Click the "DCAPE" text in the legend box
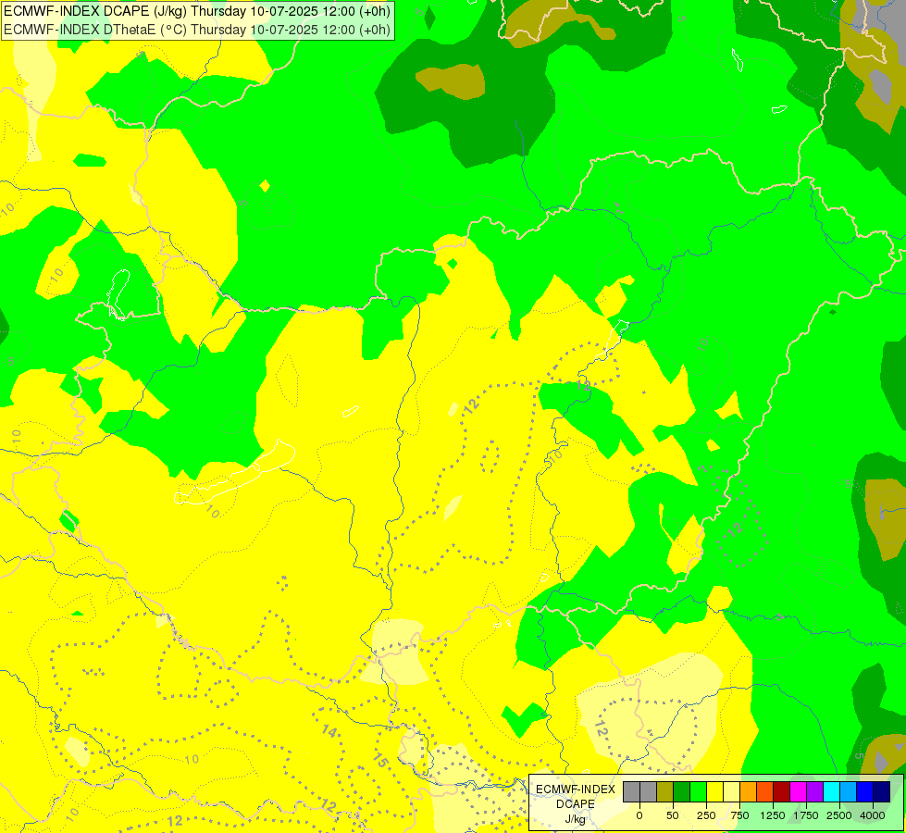Screen dimensions: 906x833 pos(576,804)
